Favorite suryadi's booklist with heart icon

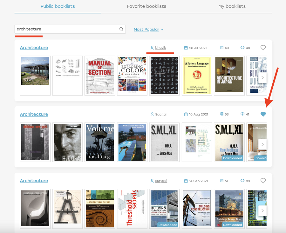point(263,181)
